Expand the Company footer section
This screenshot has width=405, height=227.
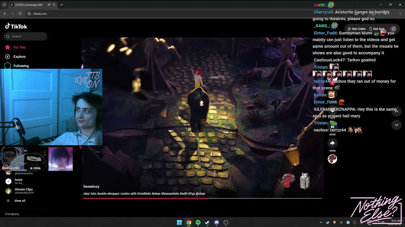pos(12,214)
